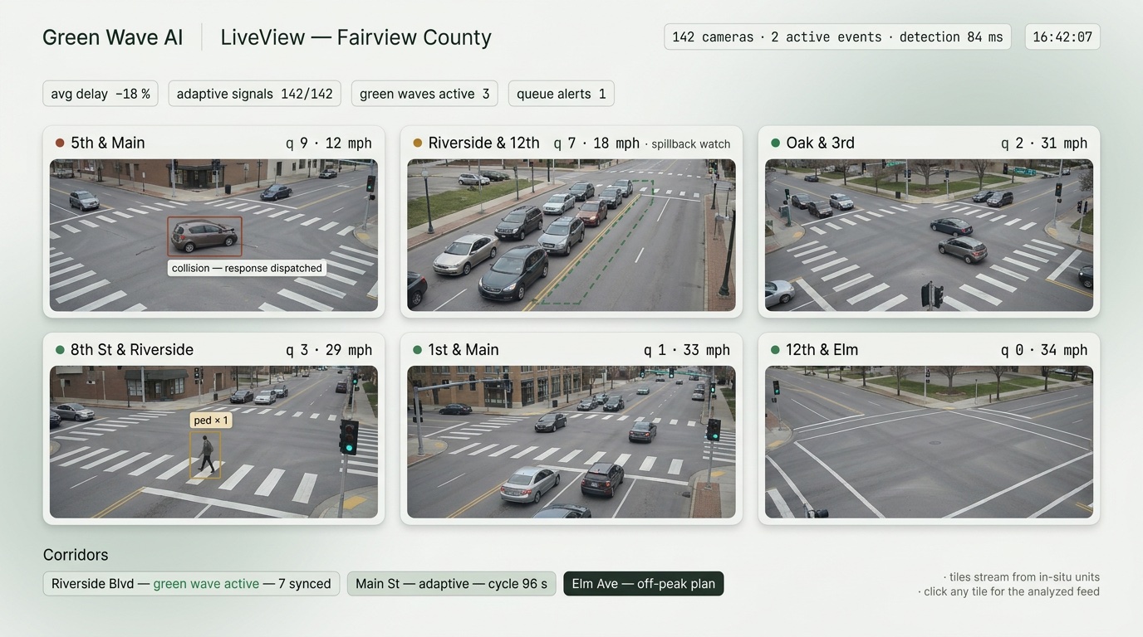Click the 12th & Elm tile title

pyautogui.click(x=822, y=350)
